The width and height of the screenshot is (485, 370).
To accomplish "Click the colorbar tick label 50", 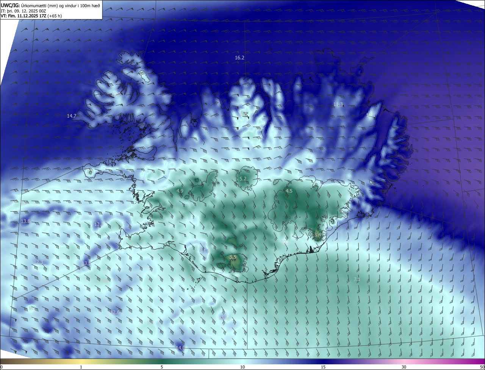I will coord(482,367).
